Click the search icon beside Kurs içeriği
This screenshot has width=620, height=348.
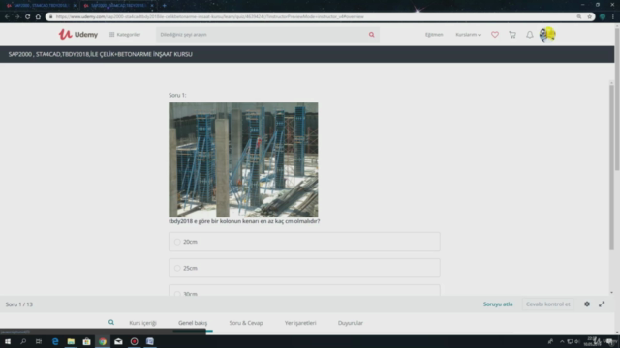pyautogui.click(x=111, y=322)
